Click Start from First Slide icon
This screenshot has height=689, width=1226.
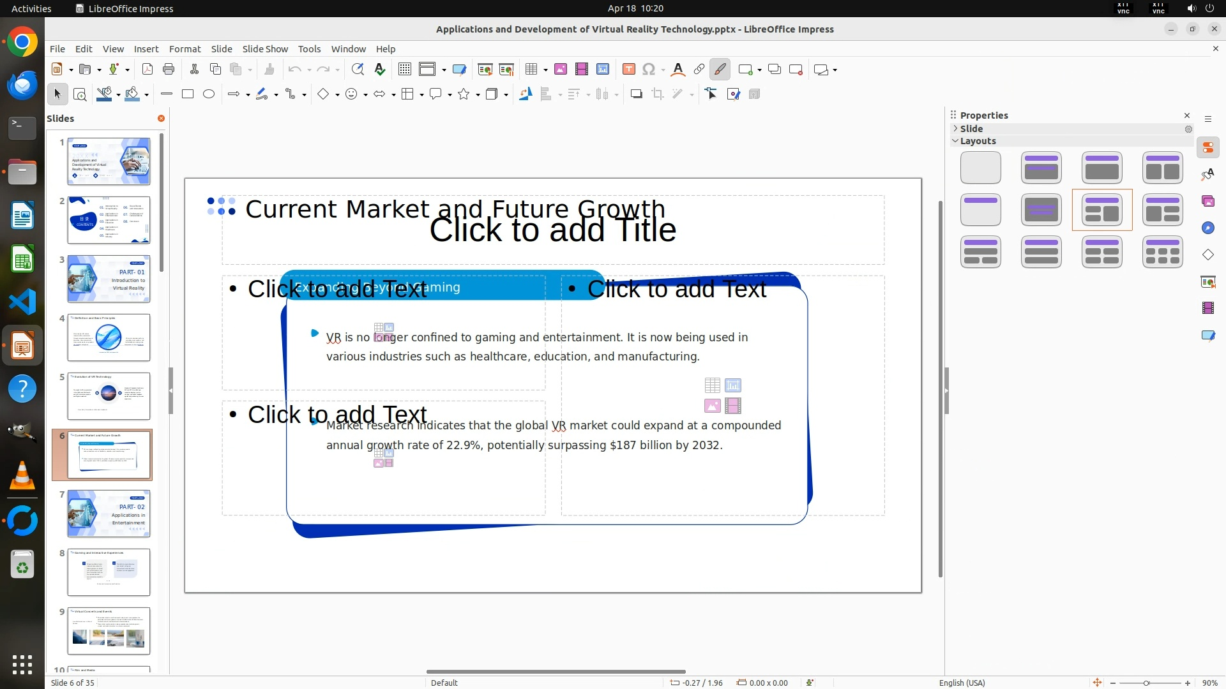click(x=485, y=70)
